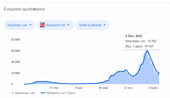Click the 24 janv. axis label
Image resolution: width=170 pixels, height=98 pixels.
coord(153,88)
